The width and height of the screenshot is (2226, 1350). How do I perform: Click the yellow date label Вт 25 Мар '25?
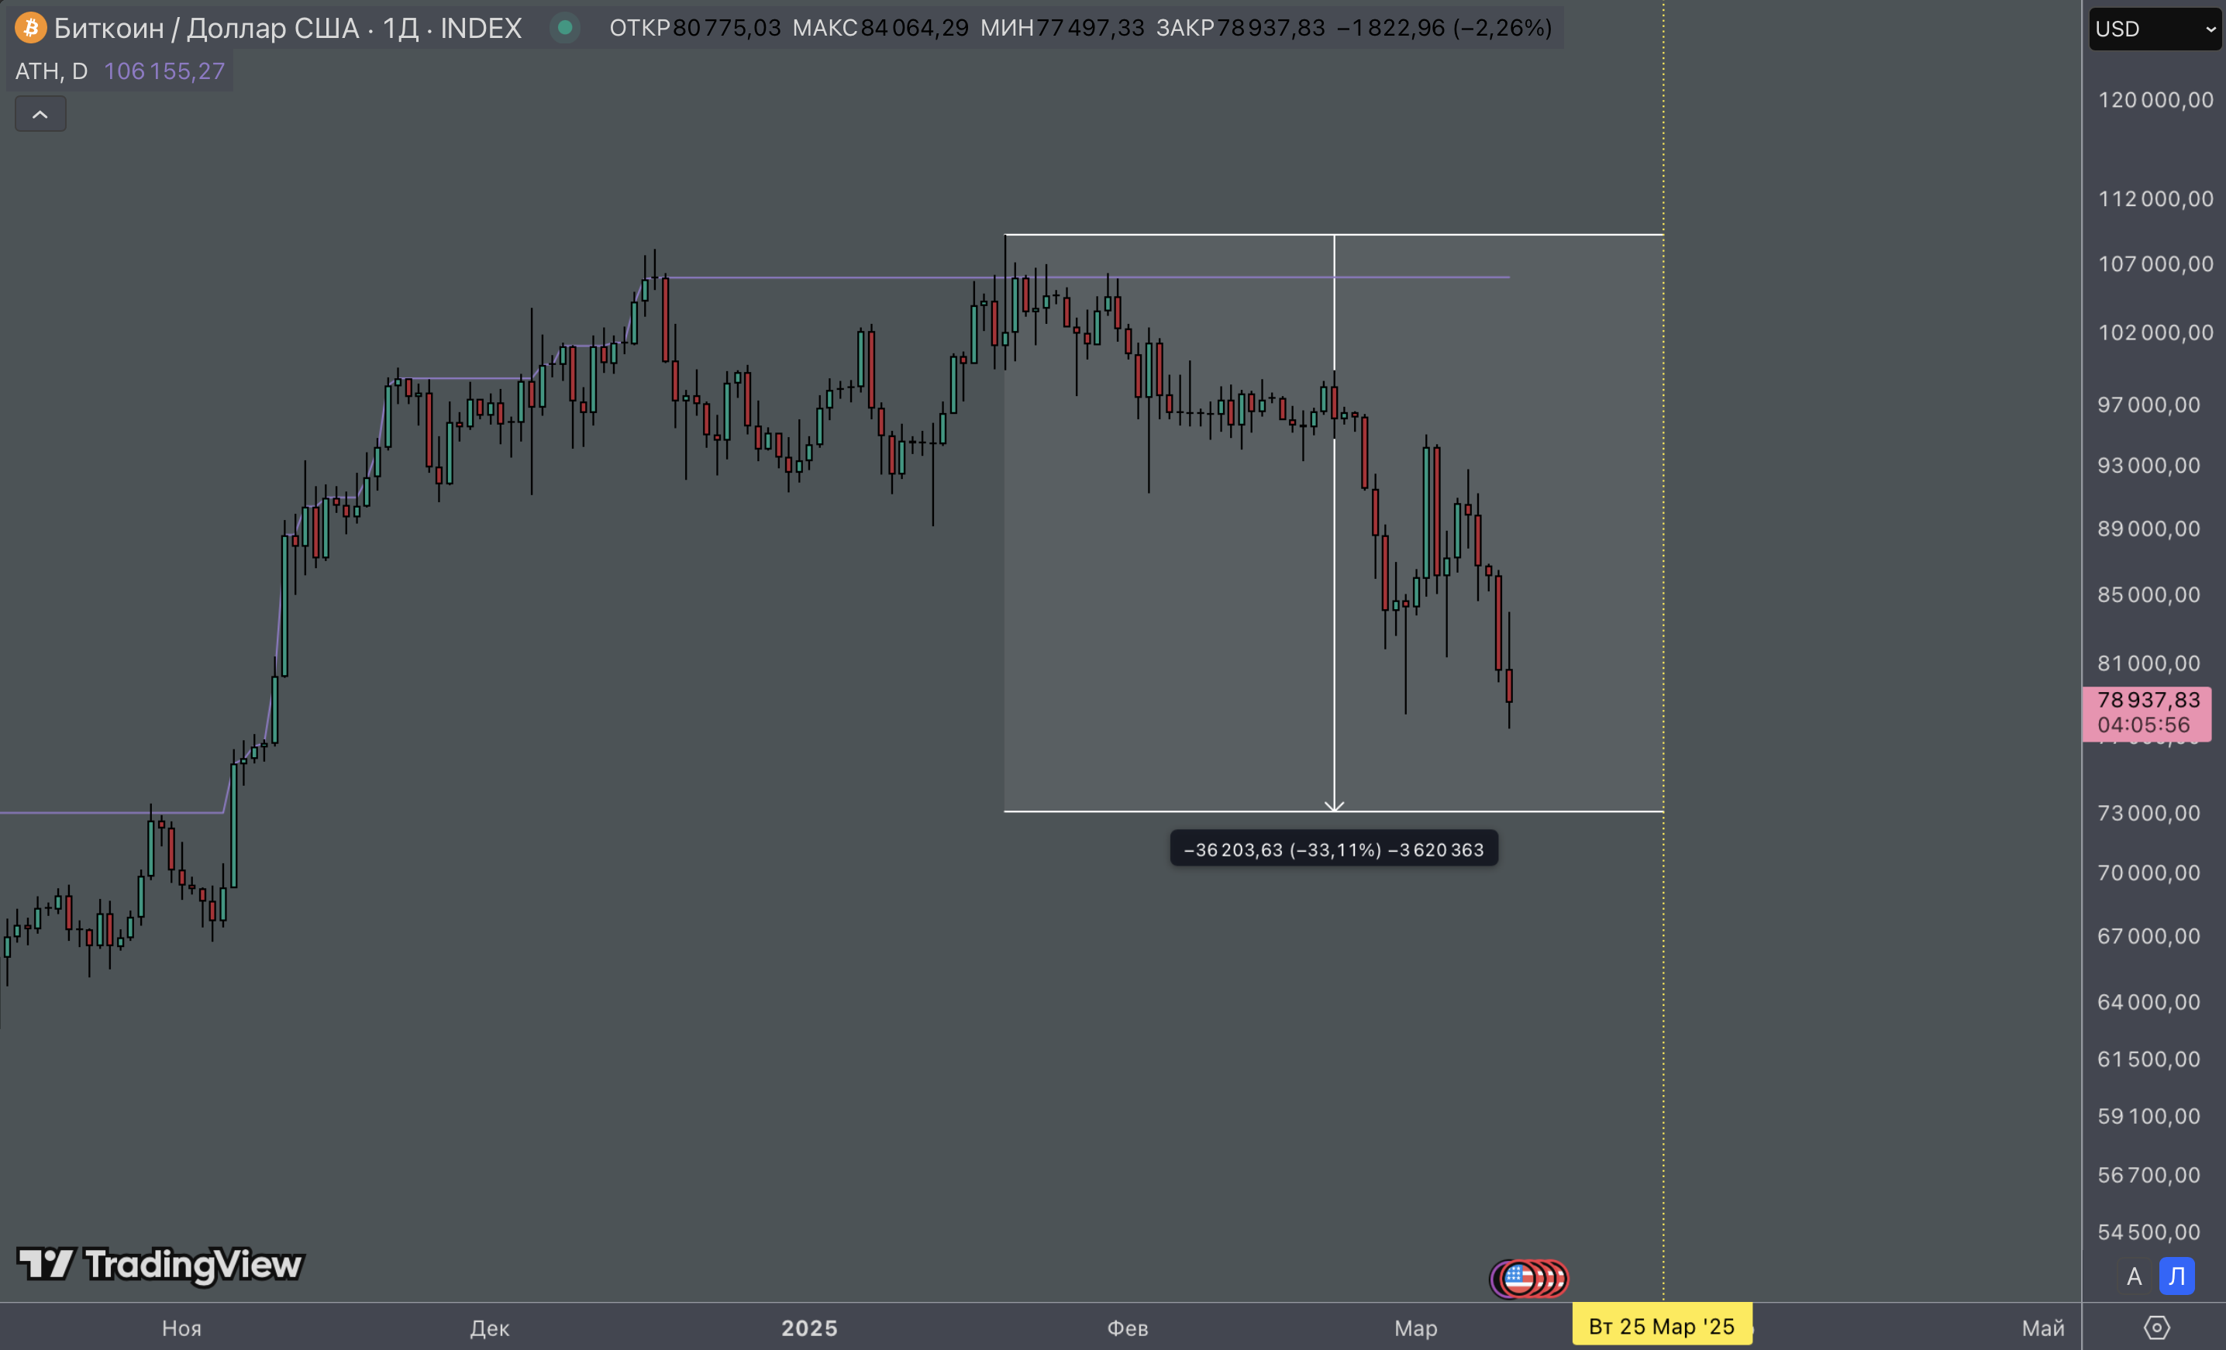tap(1662, 1326)
